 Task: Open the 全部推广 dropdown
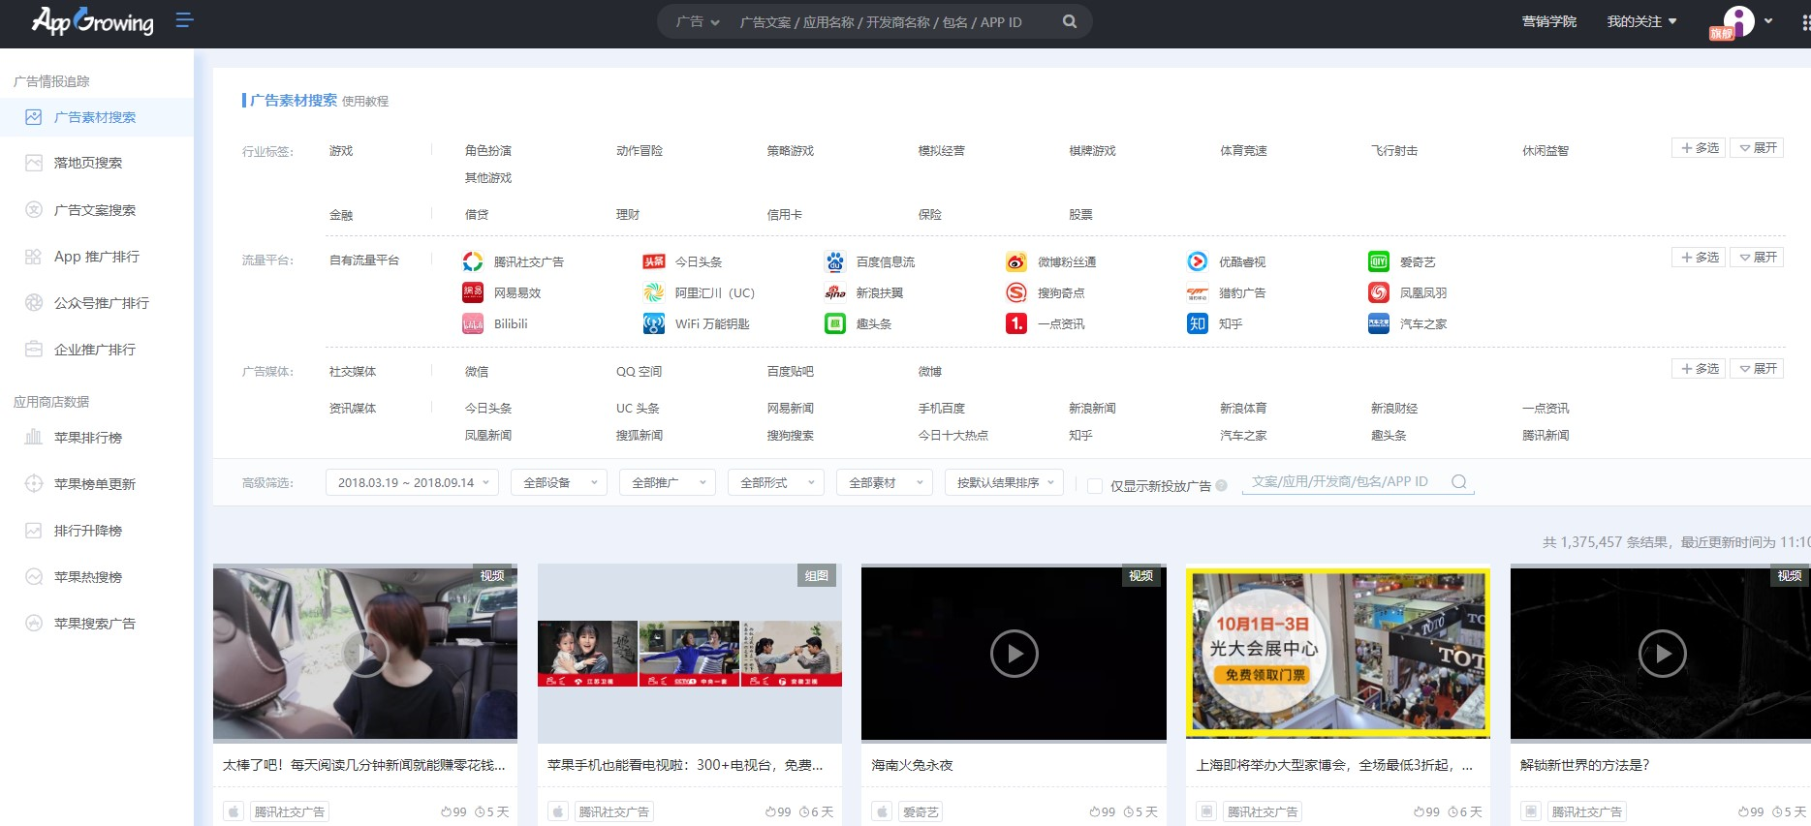point(668,482)
